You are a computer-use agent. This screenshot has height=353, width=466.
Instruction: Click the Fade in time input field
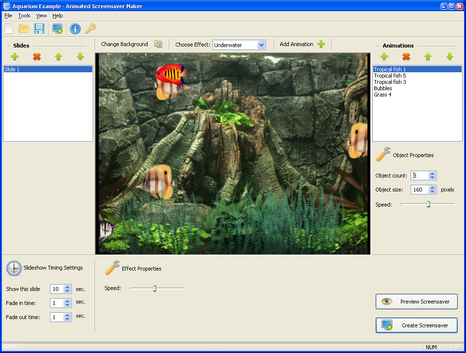click(x=57, y=303)
